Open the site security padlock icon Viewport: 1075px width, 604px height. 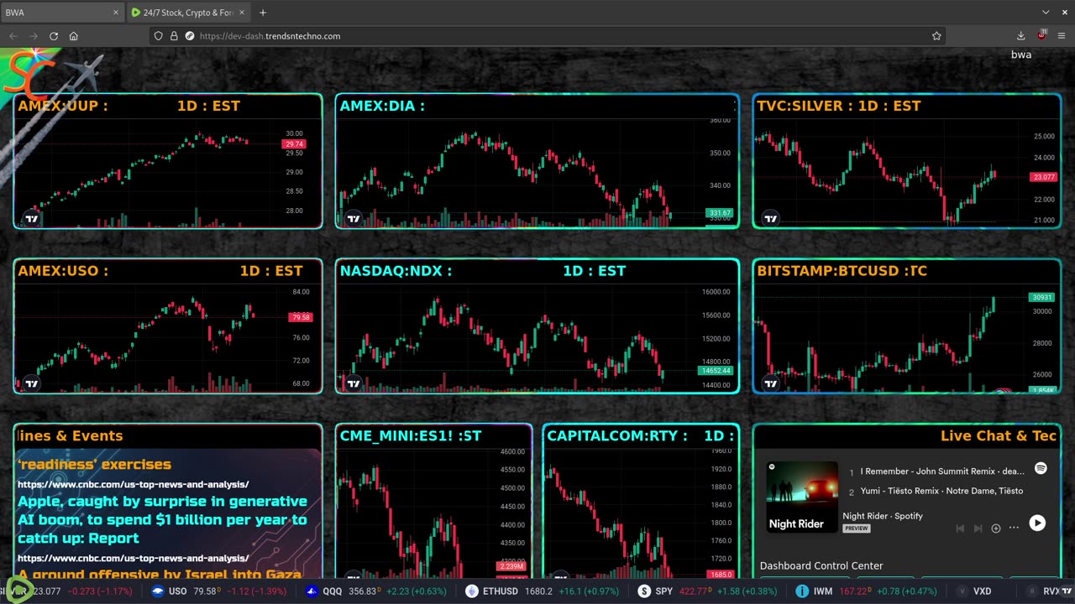click(x=174, y=36)
